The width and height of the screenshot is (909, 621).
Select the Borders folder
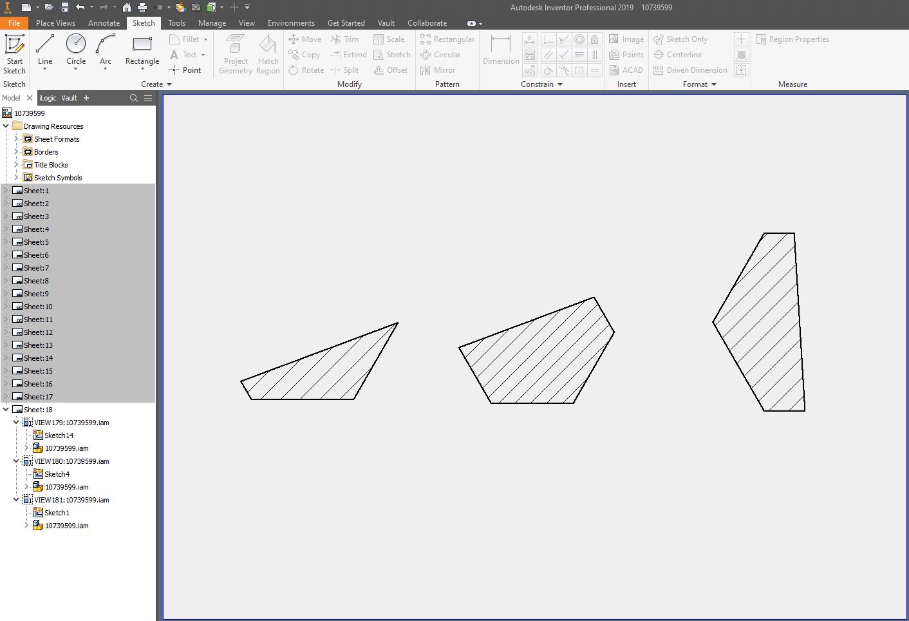click(46, 151)
